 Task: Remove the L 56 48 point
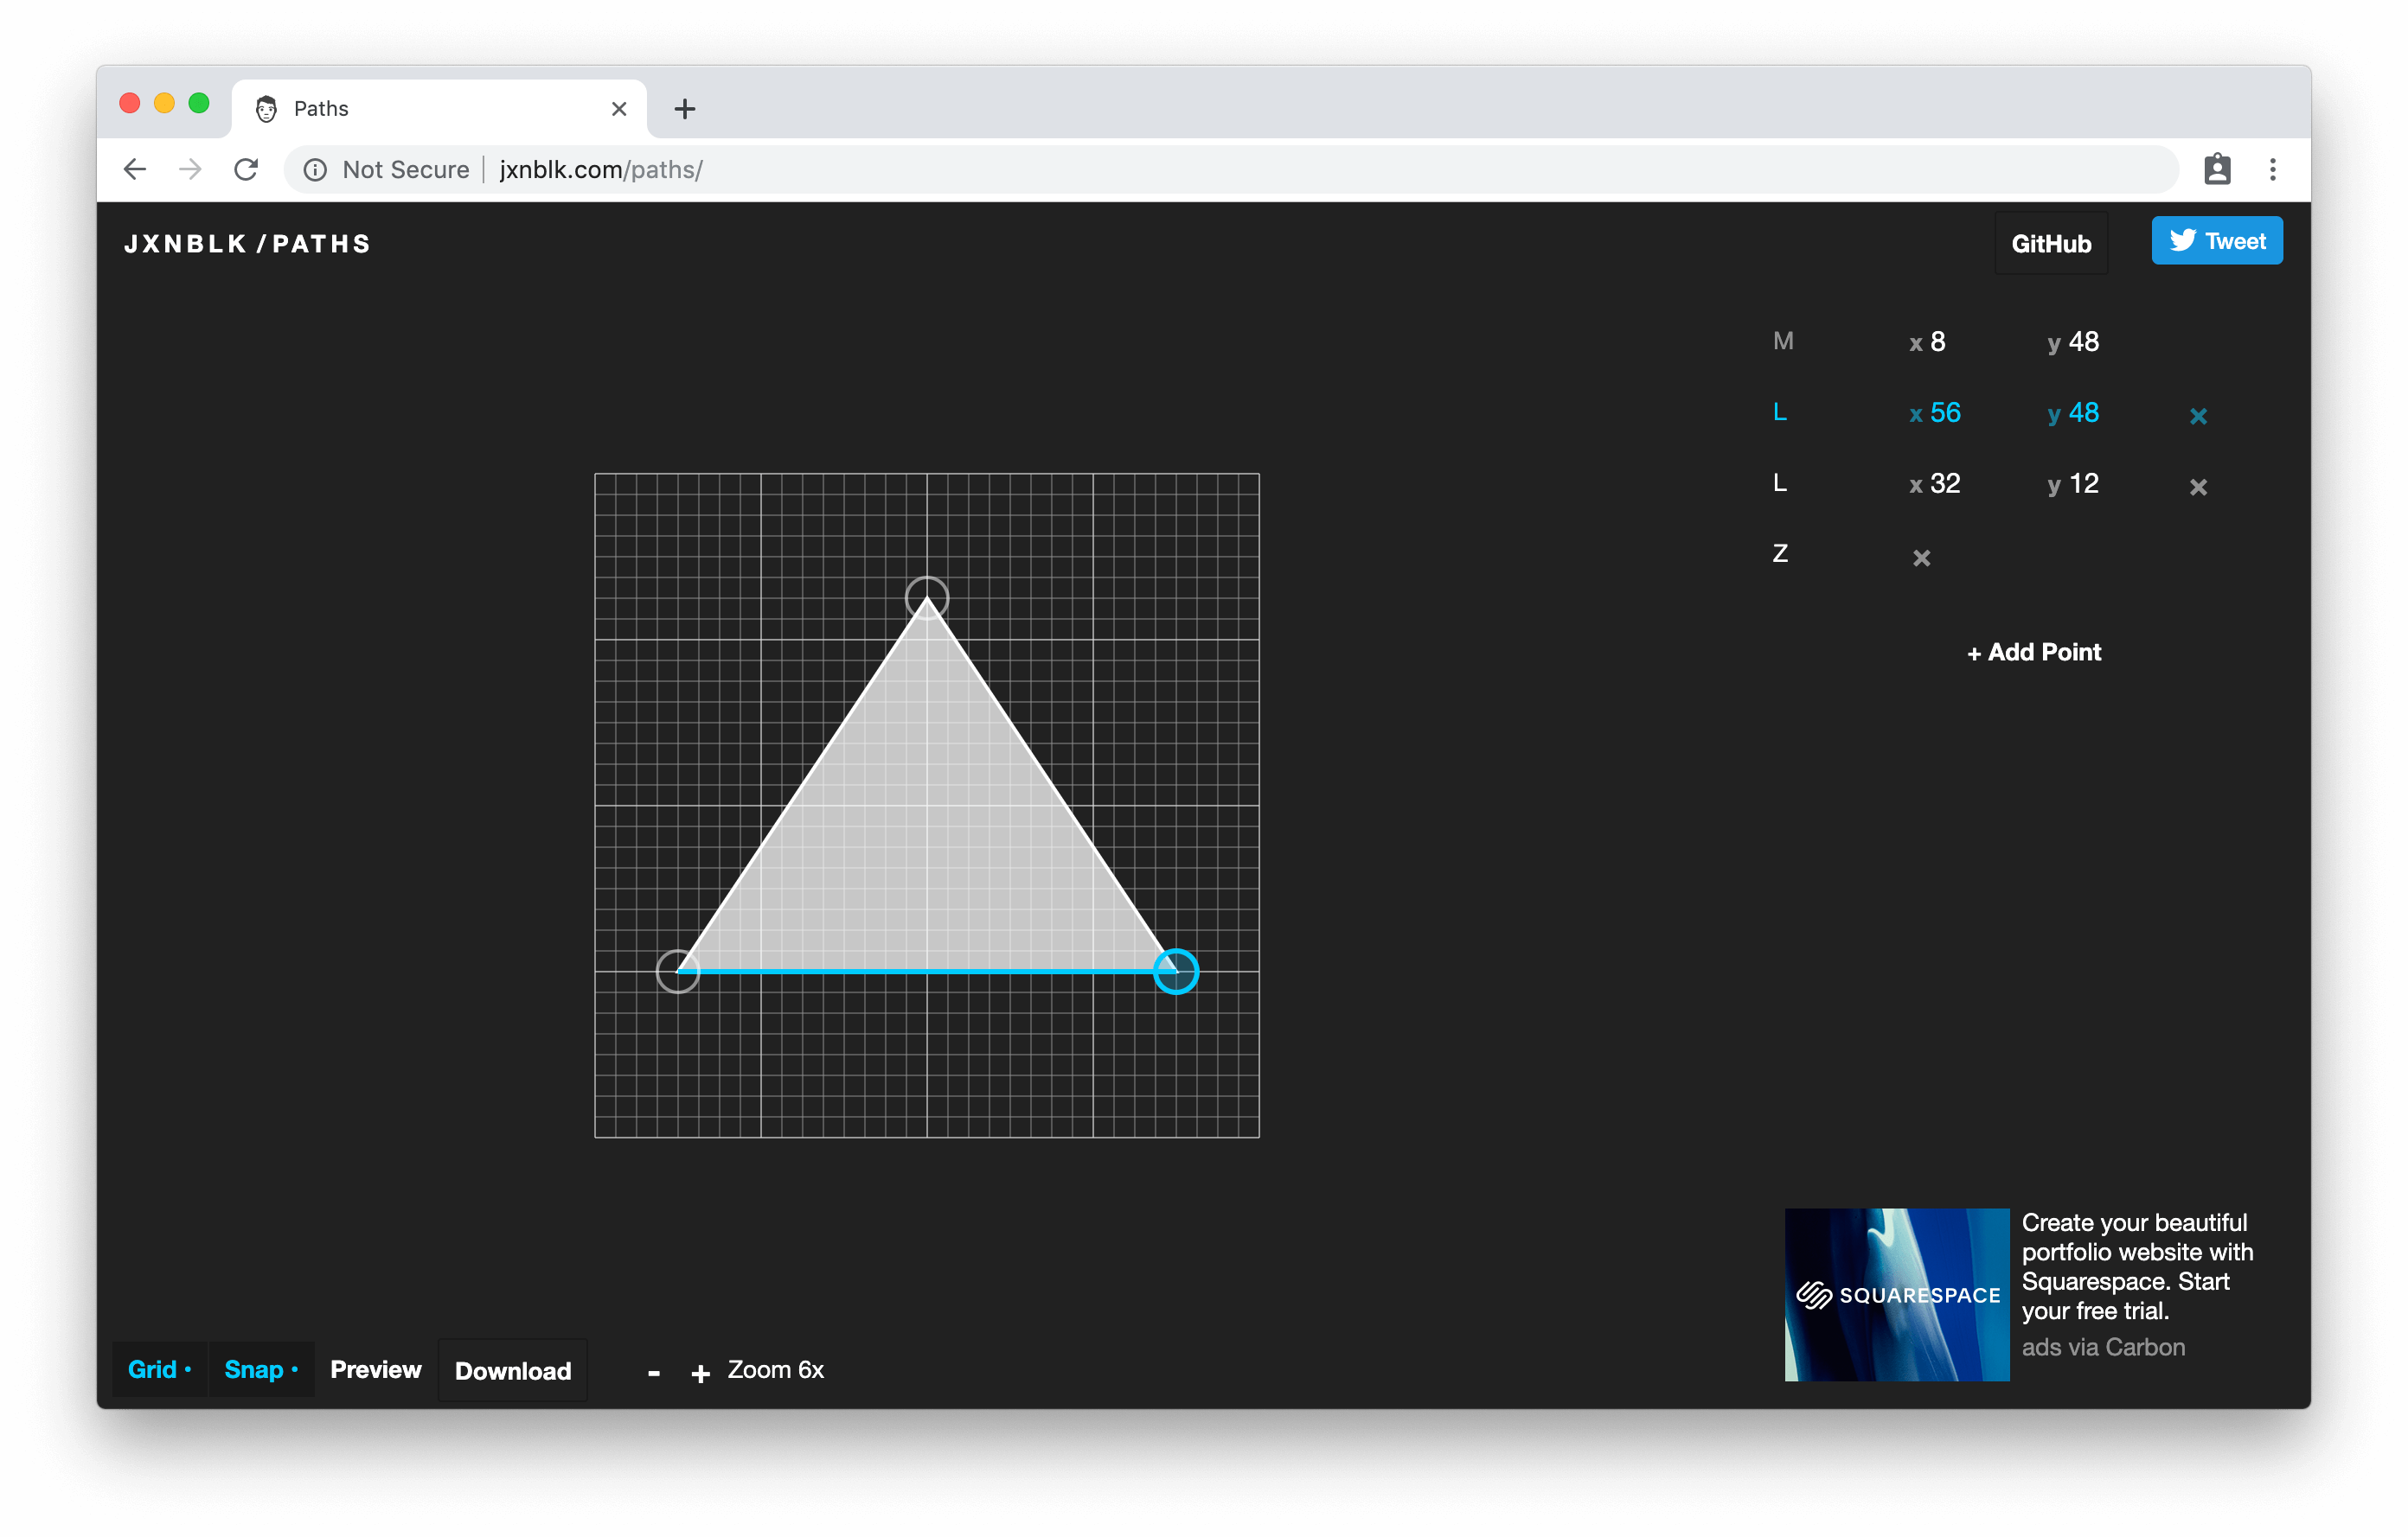click(x=2197, y=416)
